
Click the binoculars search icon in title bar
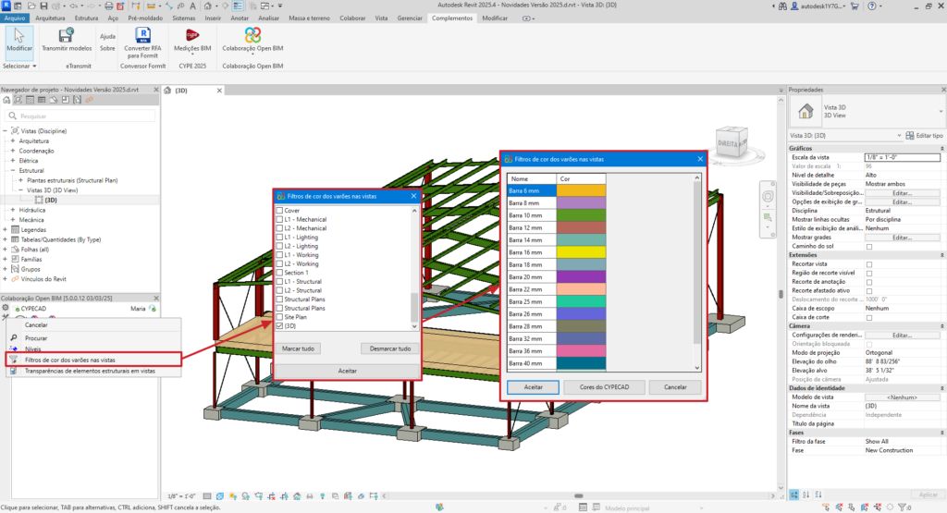(782, 6)
